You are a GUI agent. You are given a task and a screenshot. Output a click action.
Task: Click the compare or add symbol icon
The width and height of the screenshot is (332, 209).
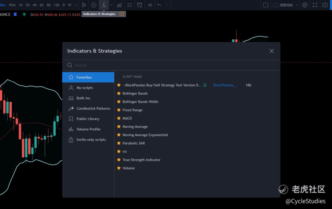coord(94,5)
